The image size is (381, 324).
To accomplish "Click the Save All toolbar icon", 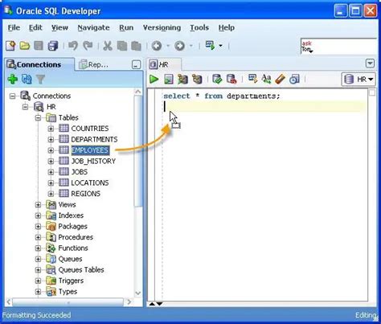I will click(53, 46).
